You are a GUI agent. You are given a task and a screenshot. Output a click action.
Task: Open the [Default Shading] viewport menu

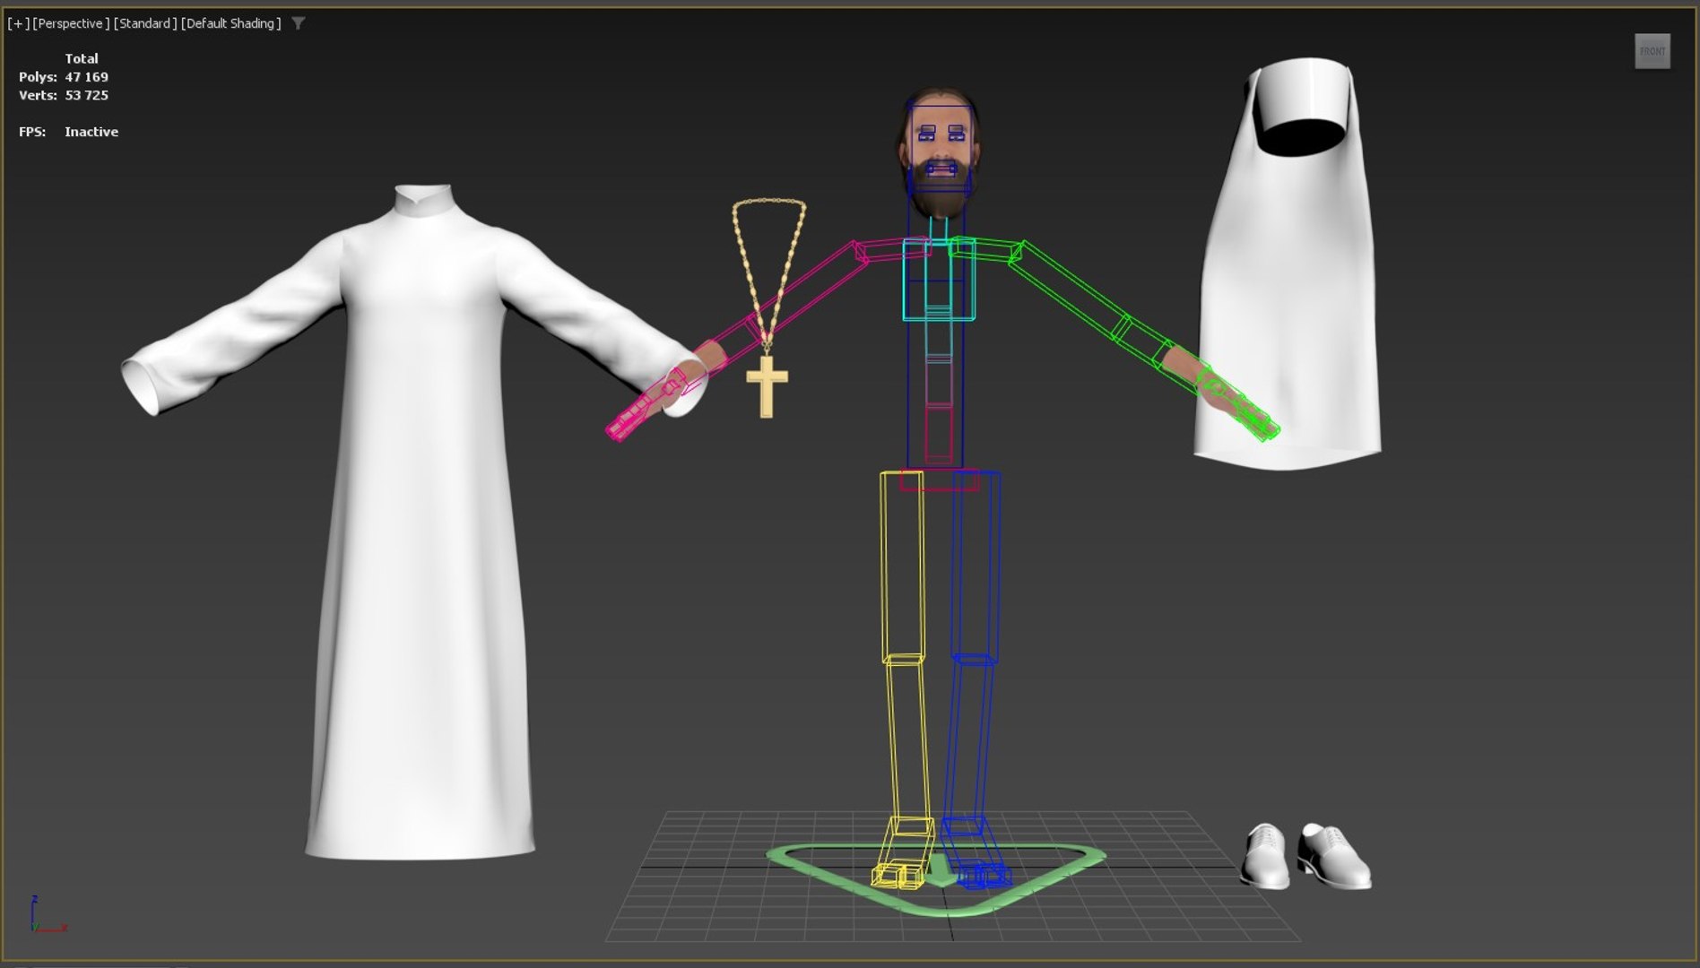click(x=231, y=23)
